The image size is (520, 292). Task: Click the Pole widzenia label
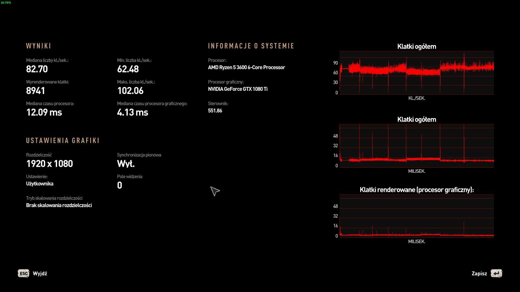129,177
